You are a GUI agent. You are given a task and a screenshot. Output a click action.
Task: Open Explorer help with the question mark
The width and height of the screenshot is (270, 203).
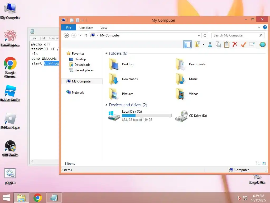point(265,27)
